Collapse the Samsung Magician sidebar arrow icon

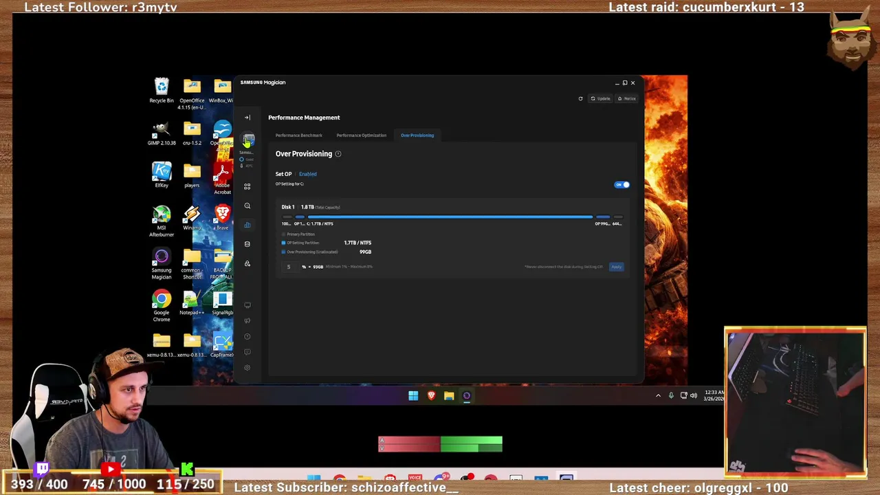click(247, 118)
